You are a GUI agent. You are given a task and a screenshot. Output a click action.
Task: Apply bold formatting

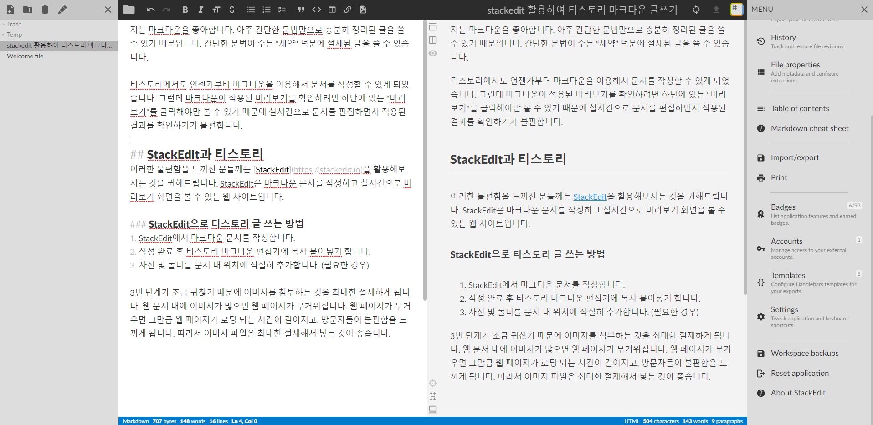(185, 10)
